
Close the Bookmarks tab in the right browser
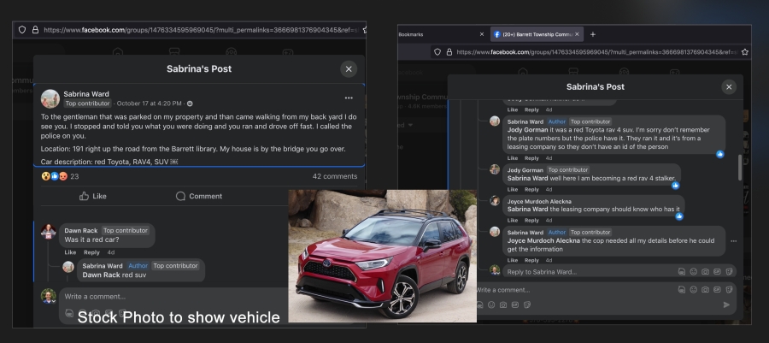click(482, 34)
